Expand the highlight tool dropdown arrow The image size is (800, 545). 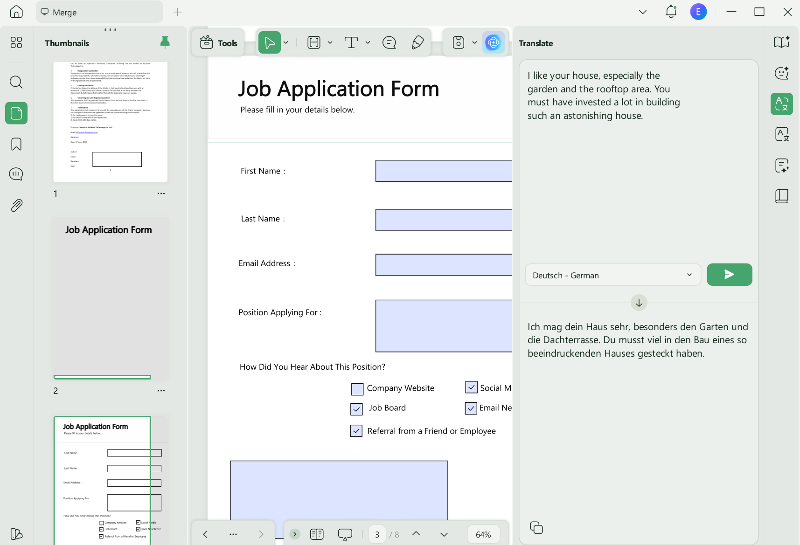(x=330, y=43)
